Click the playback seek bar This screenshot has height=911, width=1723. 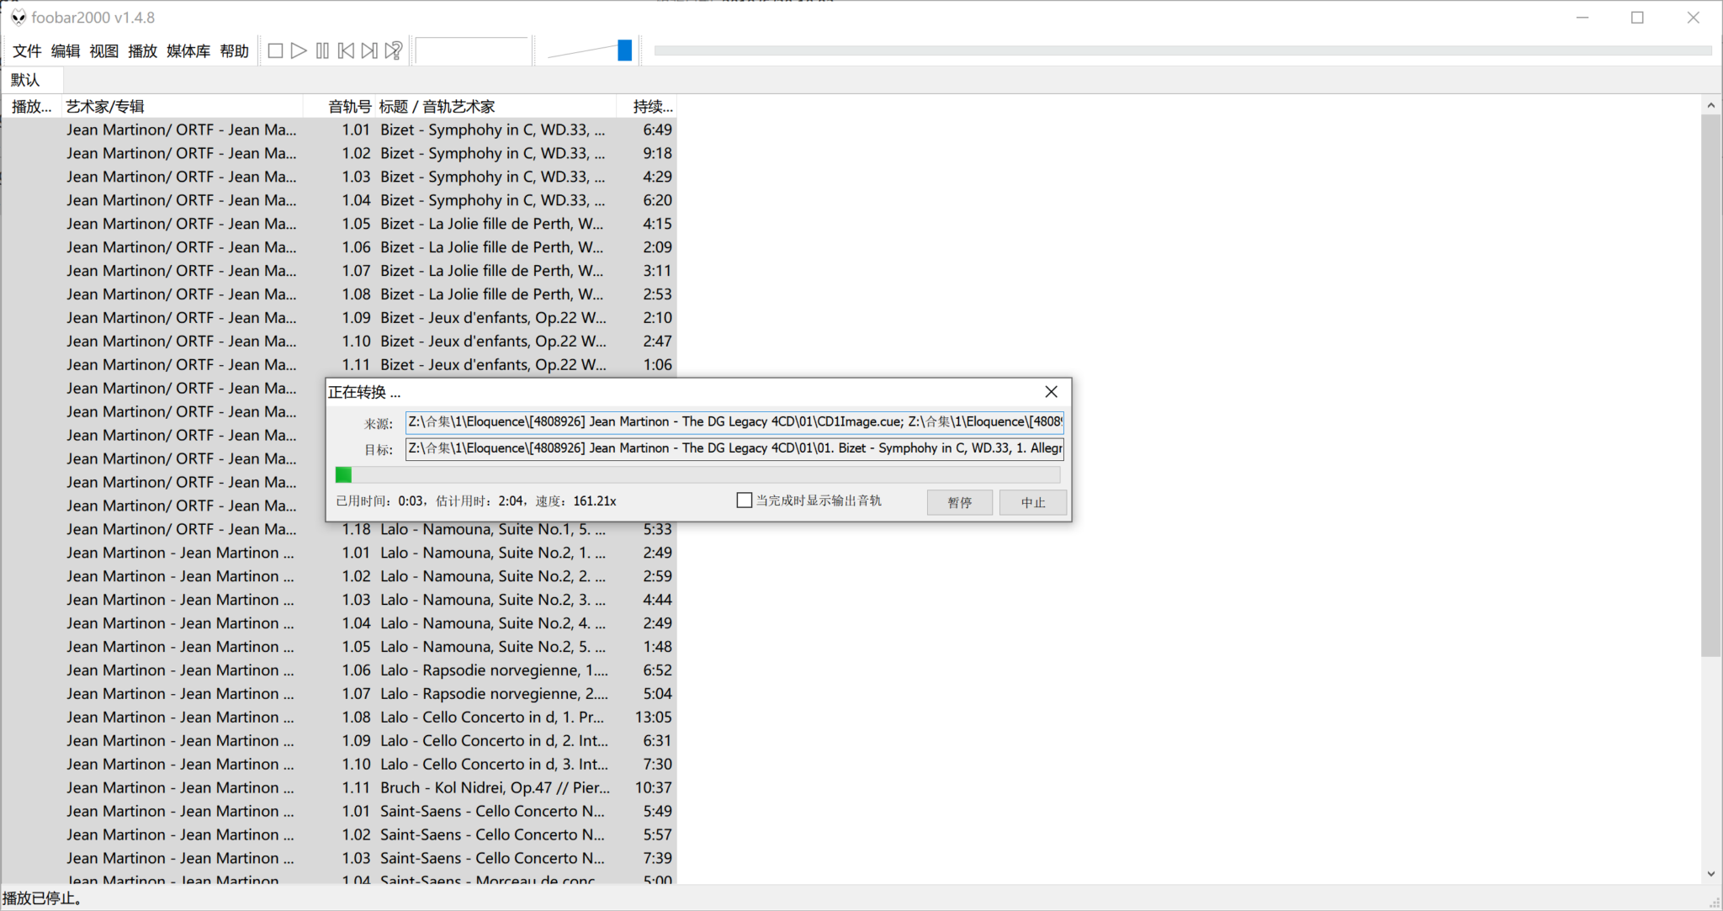(x=1182, y=50)
